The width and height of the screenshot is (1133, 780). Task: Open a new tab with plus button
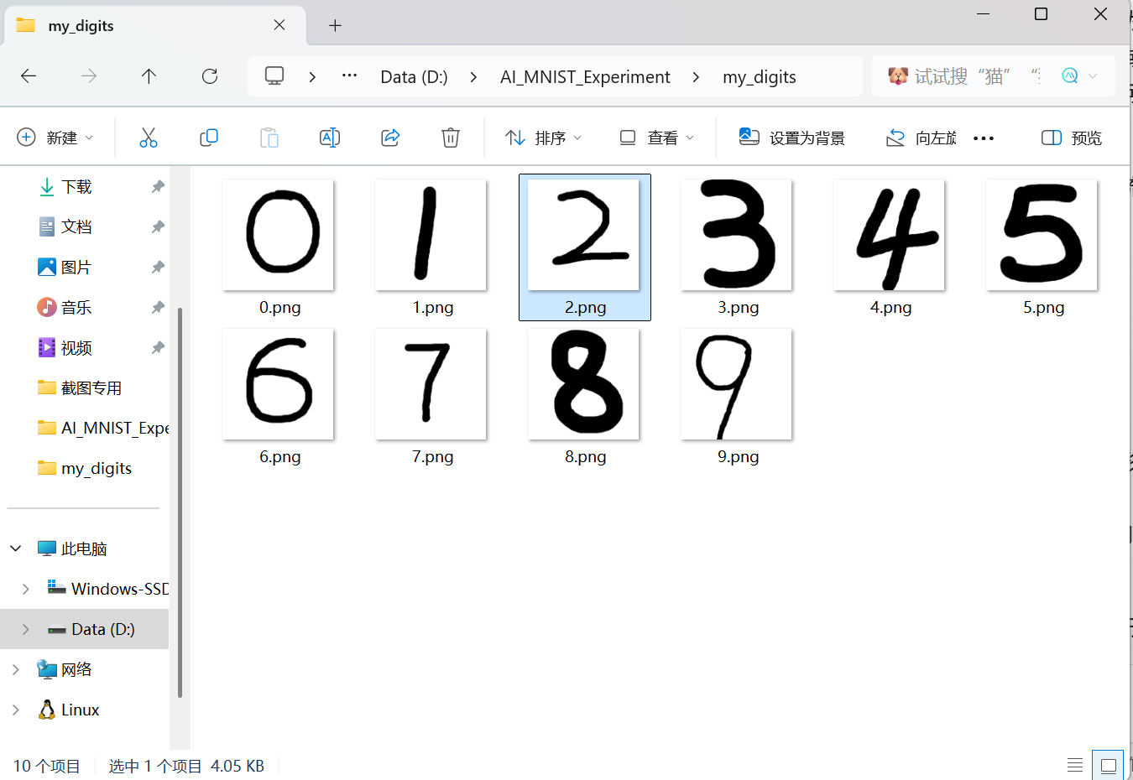click(335, 26)
